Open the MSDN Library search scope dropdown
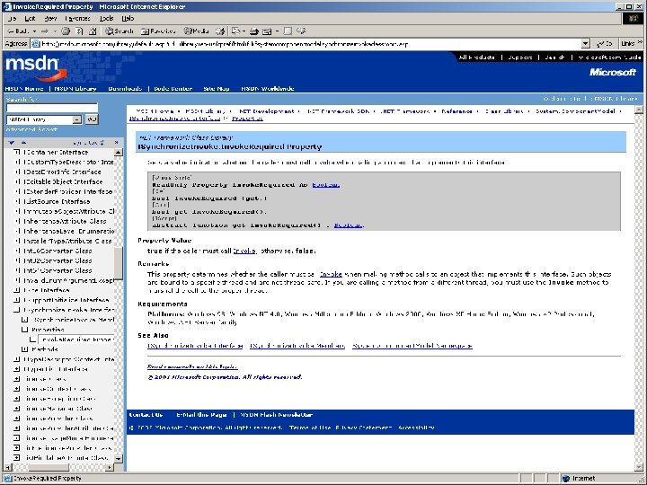 coord(44,119)
